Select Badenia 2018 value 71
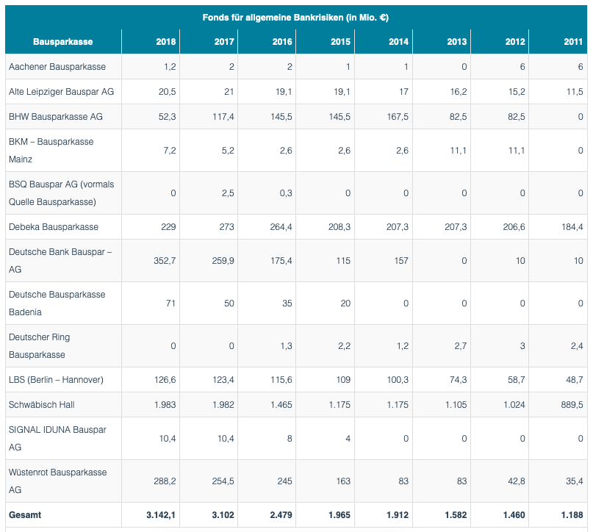 point(171,303)
